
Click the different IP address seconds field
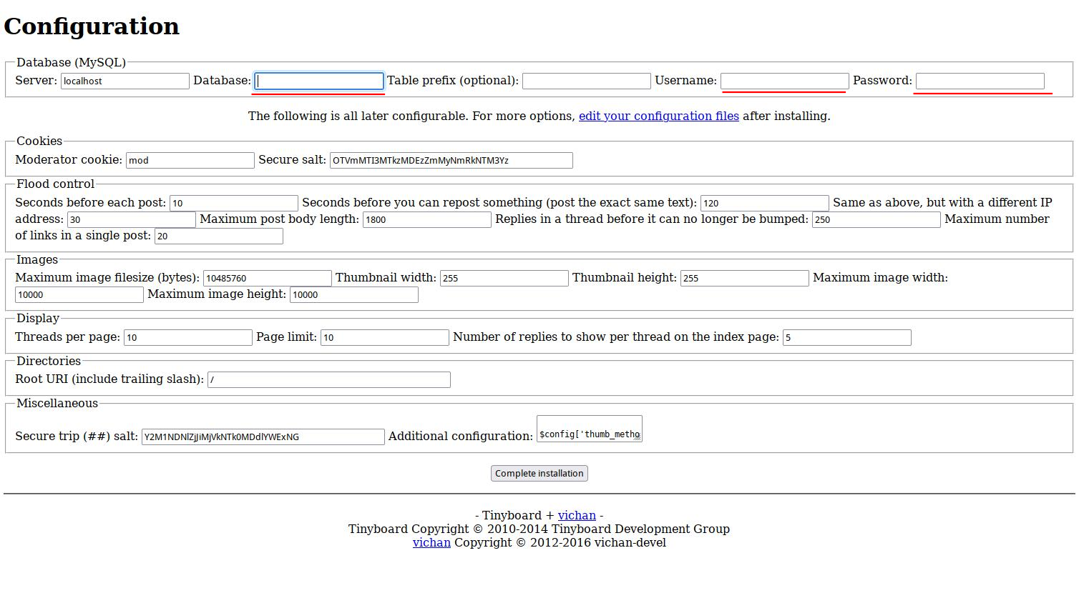(132, 219)
